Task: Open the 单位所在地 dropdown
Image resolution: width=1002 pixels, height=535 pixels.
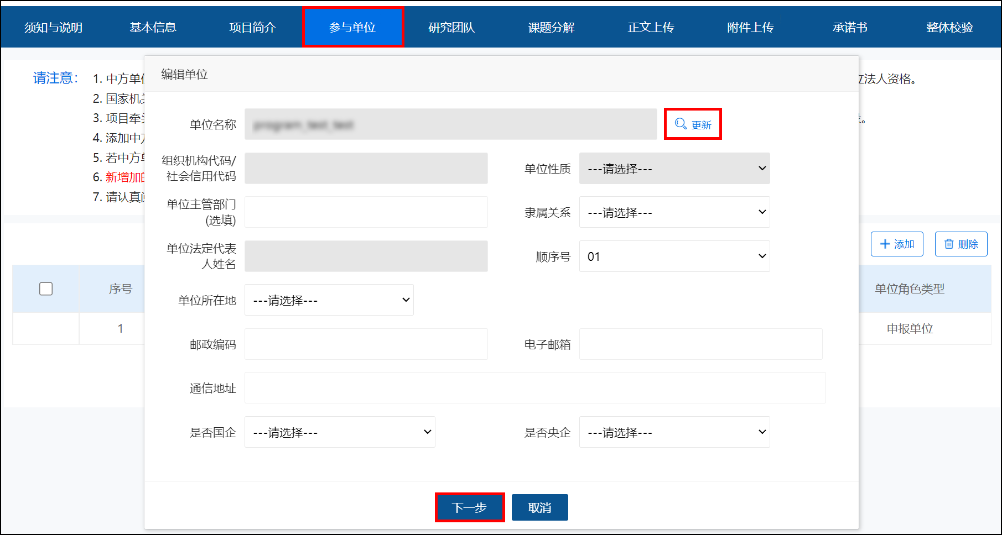Action: pyautogui.click(x=329, y=300)
